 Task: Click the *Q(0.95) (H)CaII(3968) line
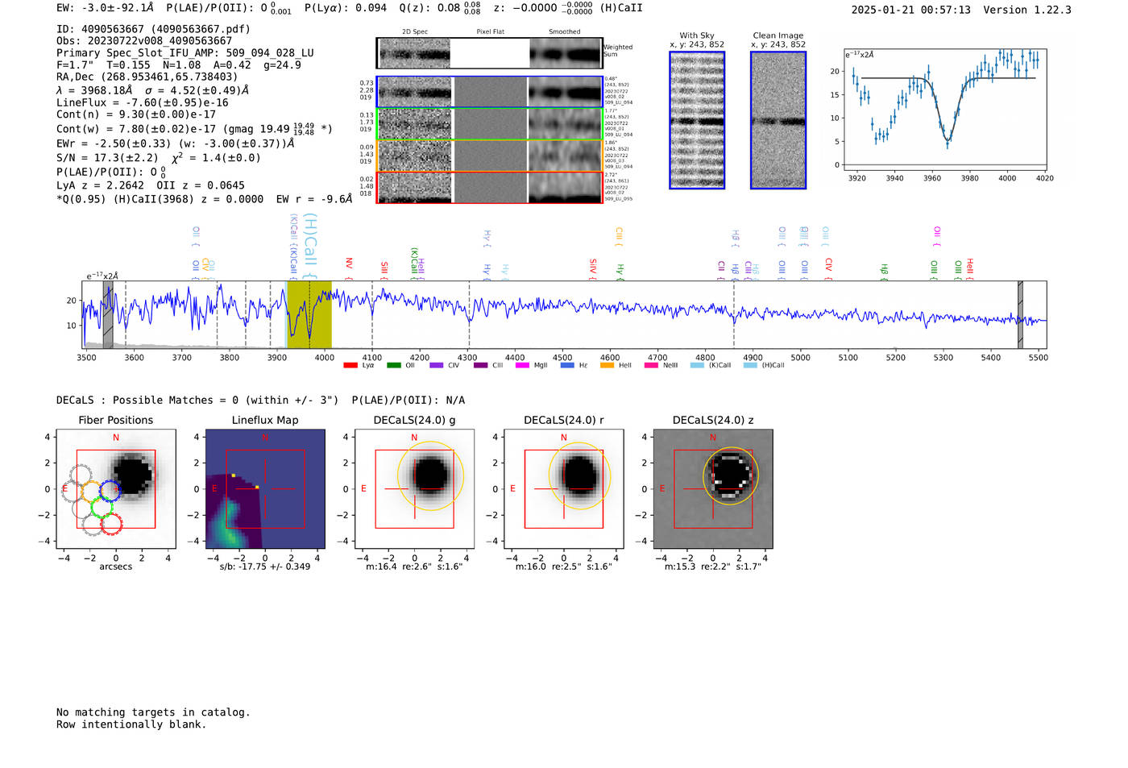pyautogui.click(x=205, y=199)
